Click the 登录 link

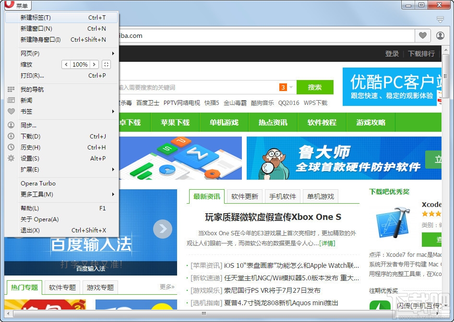click(x=392, y=54)
